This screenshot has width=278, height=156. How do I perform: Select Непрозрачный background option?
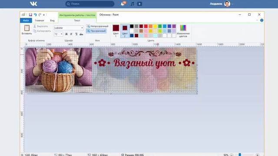[97, 26]
